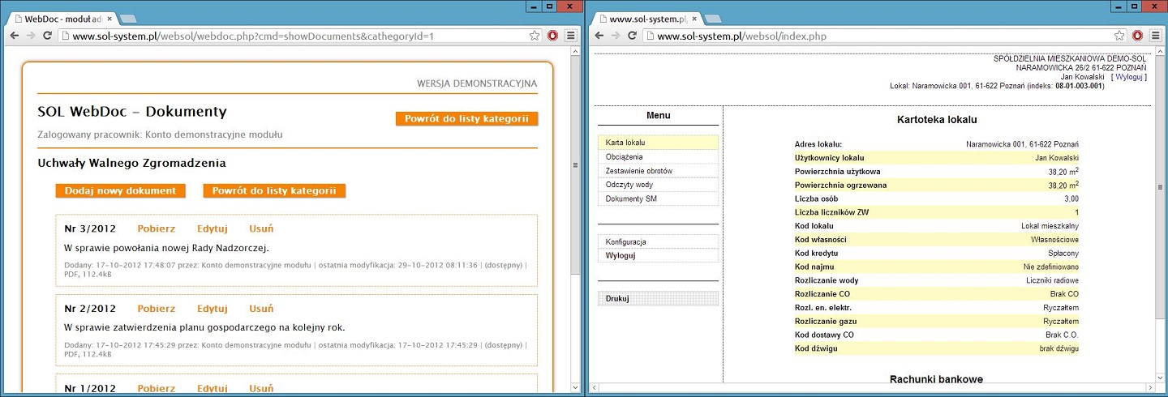Viewport: 1168px width, 397px height.
Task: Delete document Nr 1/2012 via Usuń
Action: pos(261,388)
